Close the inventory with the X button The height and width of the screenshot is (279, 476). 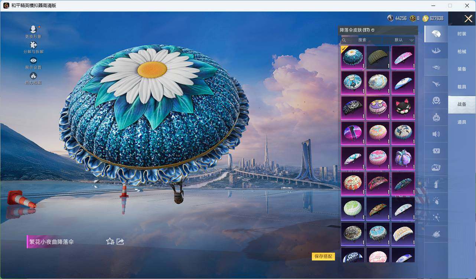point(468,19)
